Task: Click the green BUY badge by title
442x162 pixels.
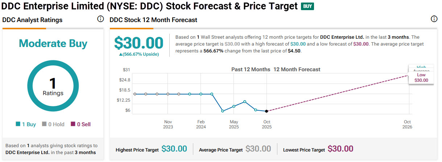Action: click(x=307, y=6)
